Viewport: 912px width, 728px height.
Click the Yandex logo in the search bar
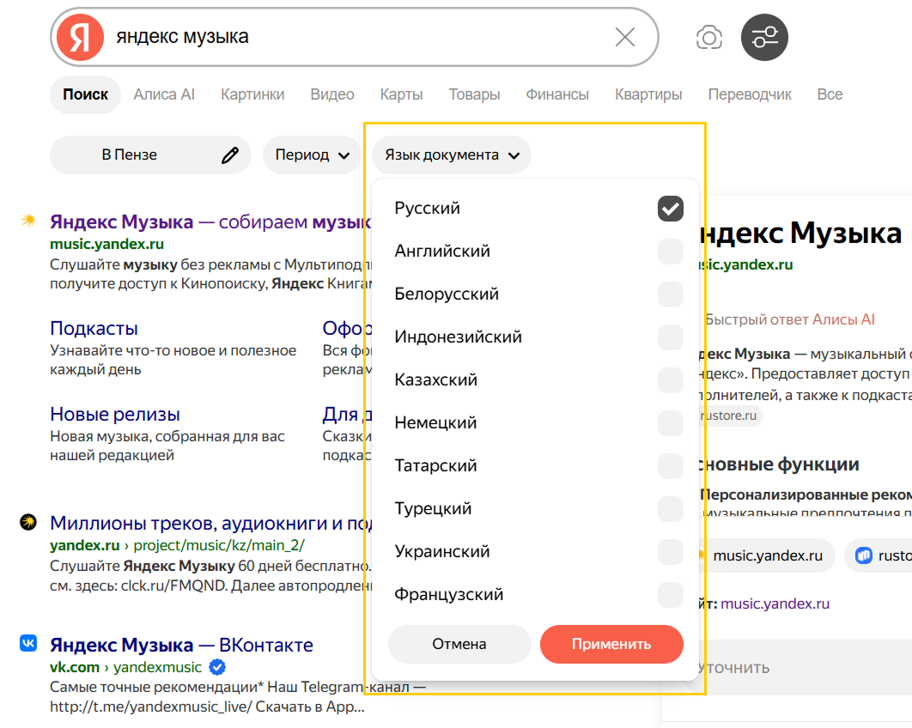[80, 37]
